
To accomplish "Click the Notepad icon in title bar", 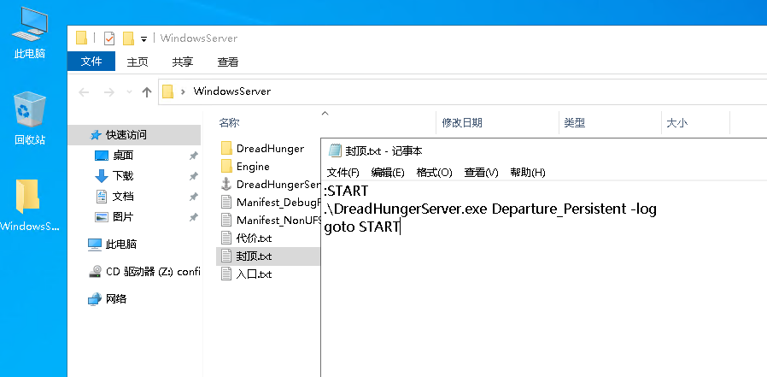I will point(335,150).
